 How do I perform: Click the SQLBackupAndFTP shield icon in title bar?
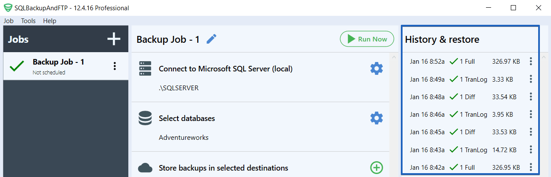pos(8,8)
